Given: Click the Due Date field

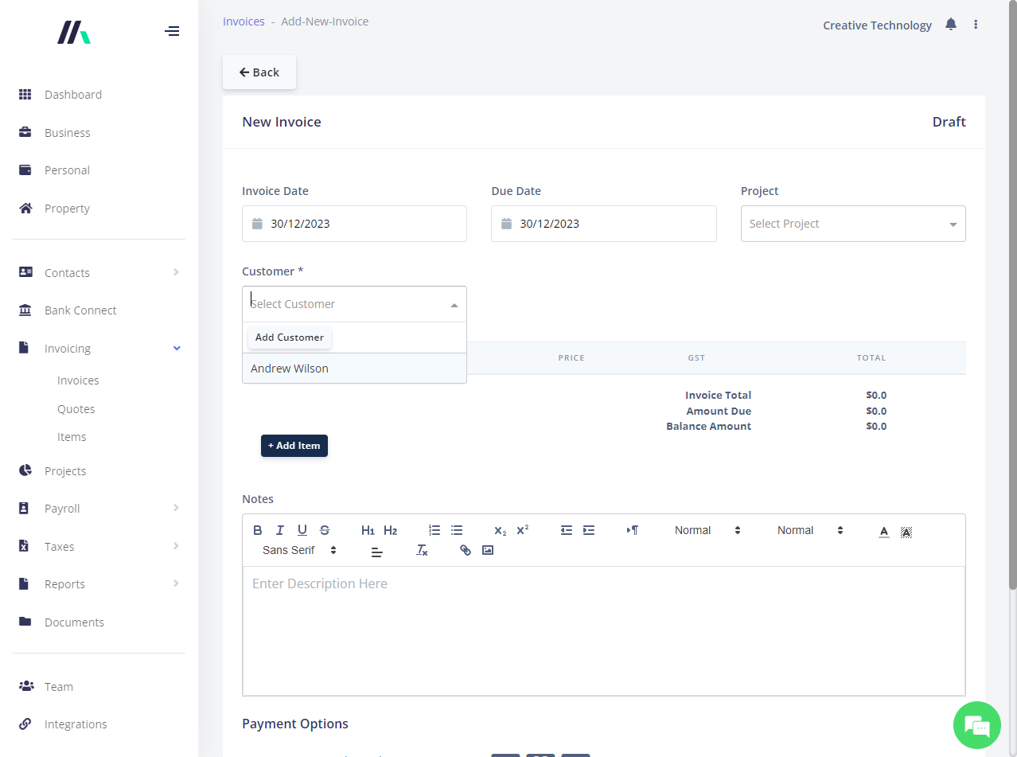Looking at the screenshot, I should pyautogui.click(x=604, y=224).
